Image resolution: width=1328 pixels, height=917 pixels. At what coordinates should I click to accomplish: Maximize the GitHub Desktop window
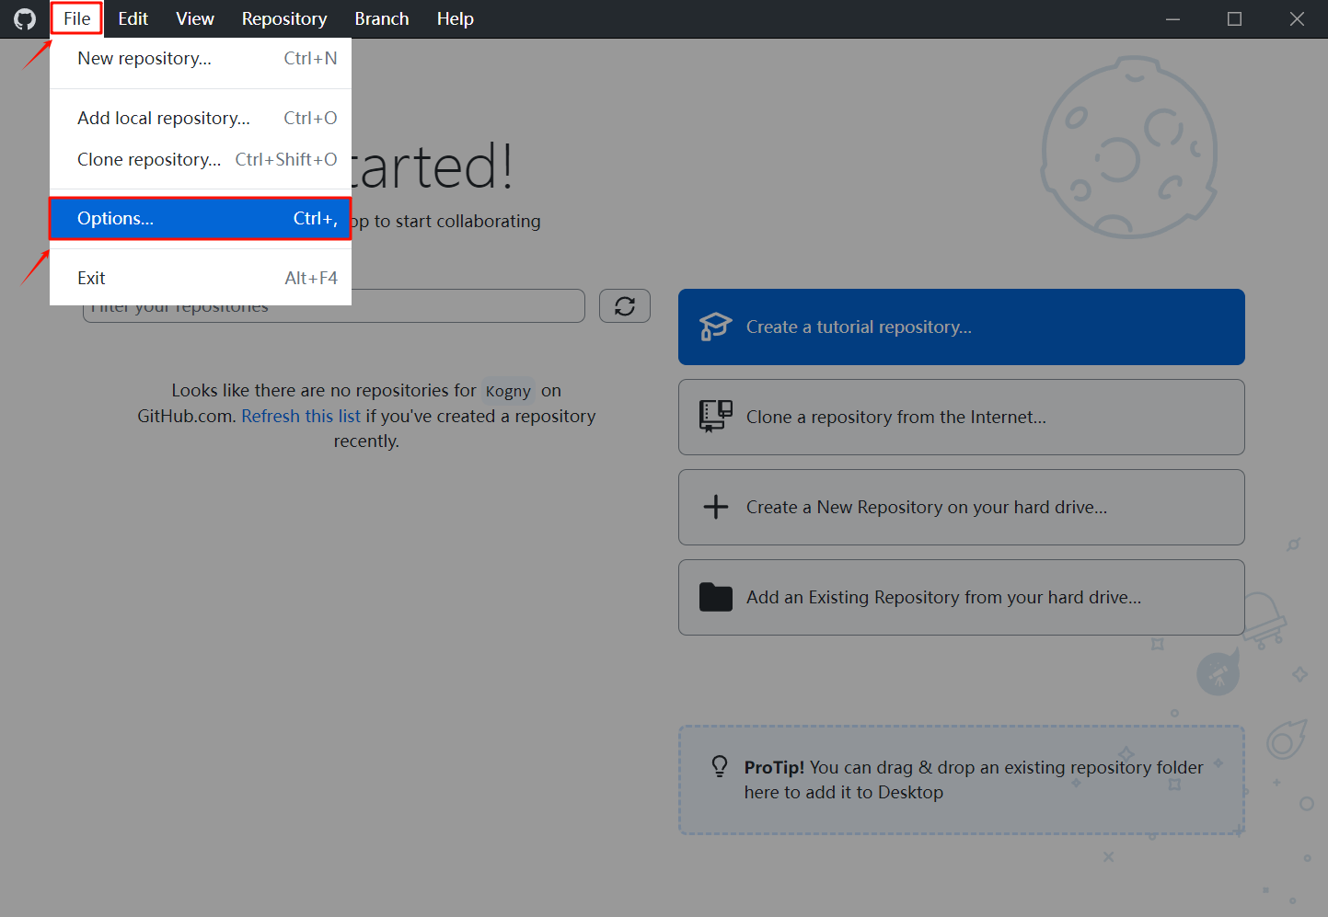(x=1235, y=18)
